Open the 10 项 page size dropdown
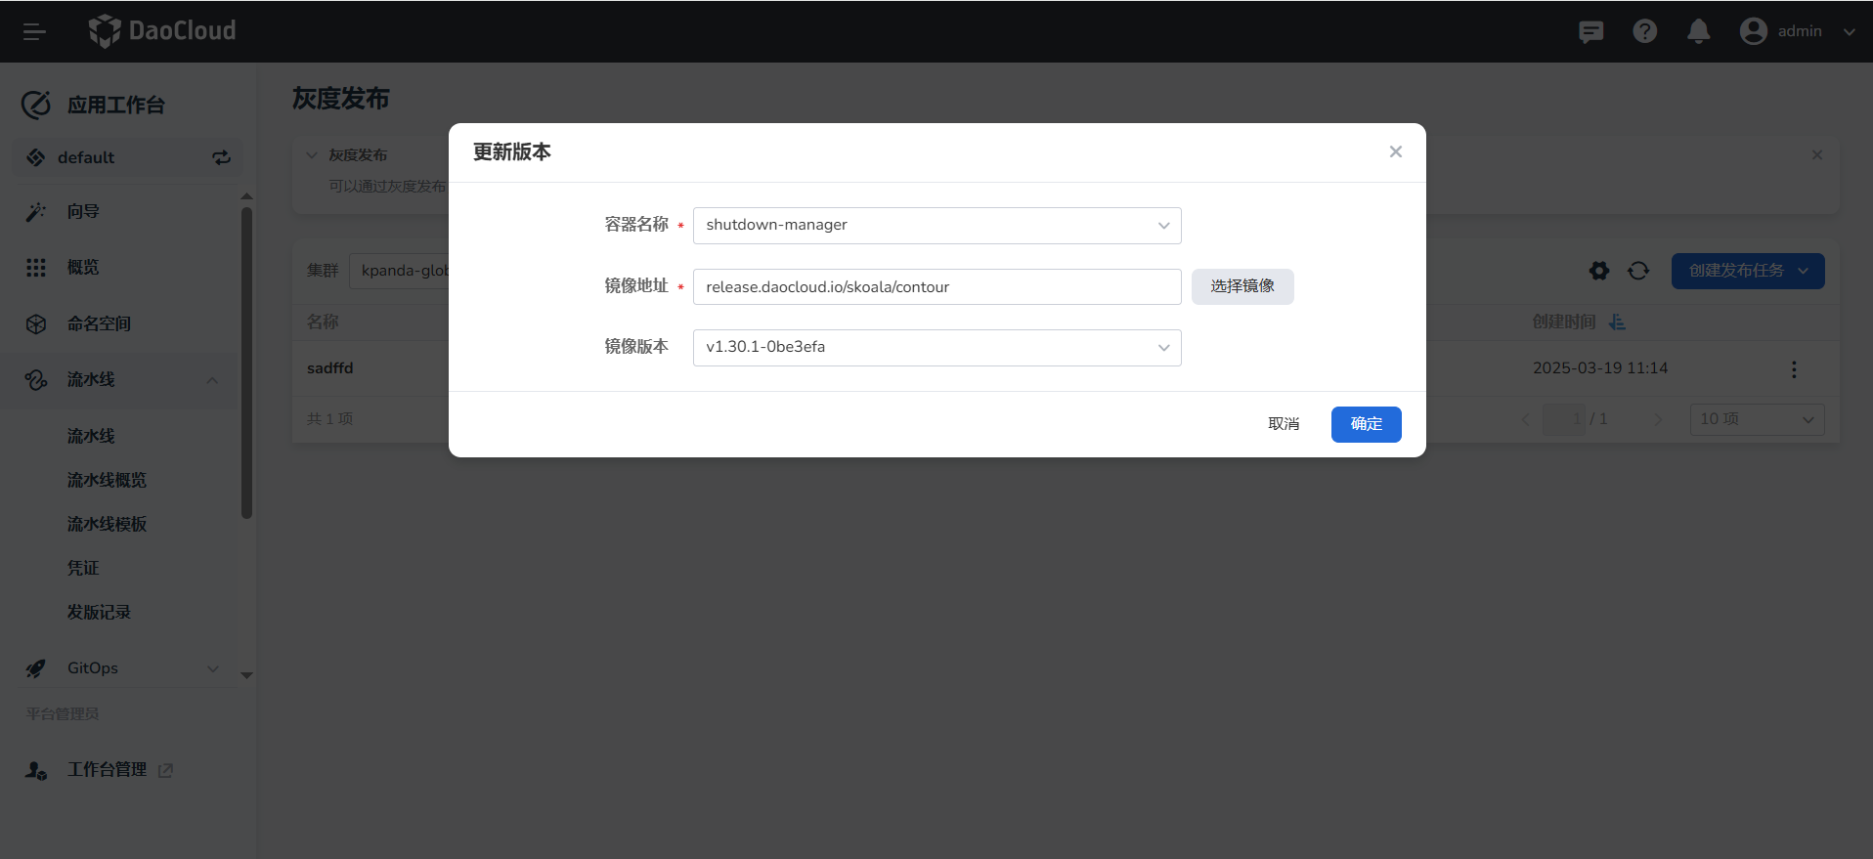Image resolution: width=1873 pixels, height=859 pixels. coord(1756,419)
